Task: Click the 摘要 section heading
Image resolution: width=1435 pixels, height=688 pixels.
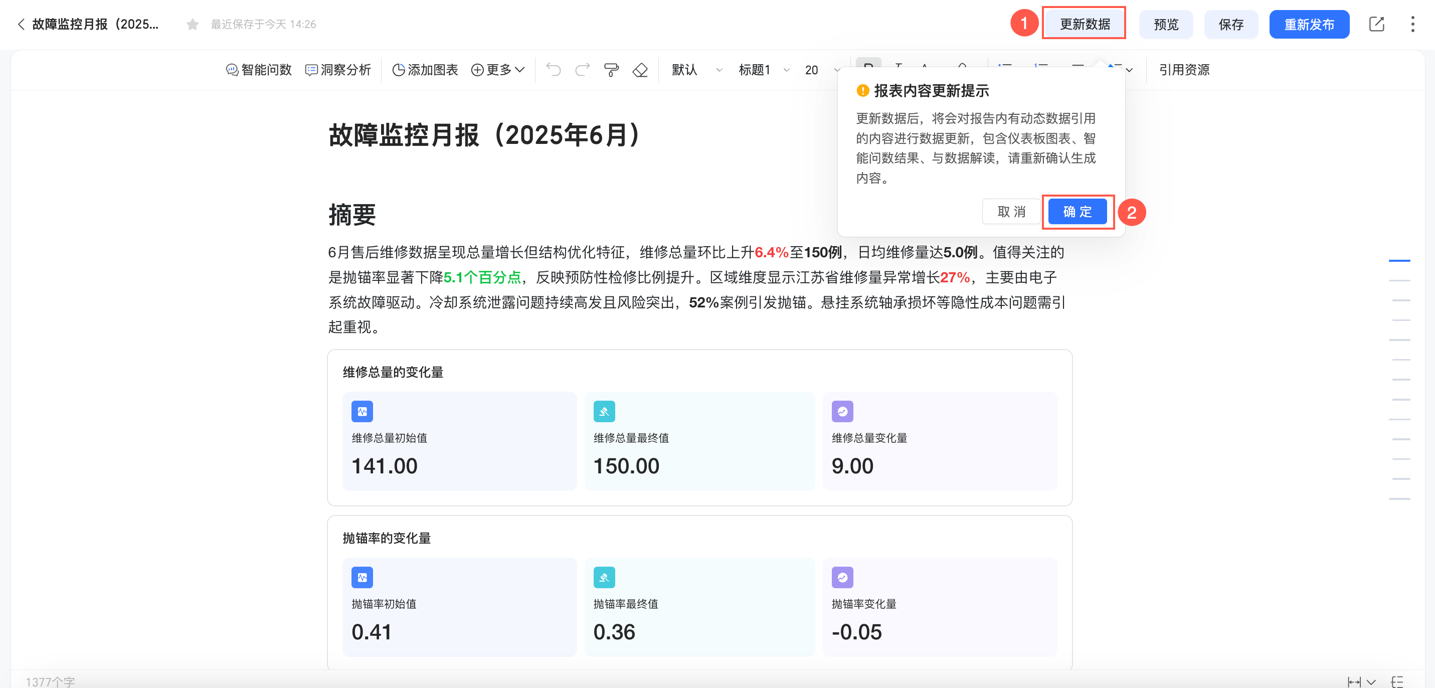Action: 352,215
